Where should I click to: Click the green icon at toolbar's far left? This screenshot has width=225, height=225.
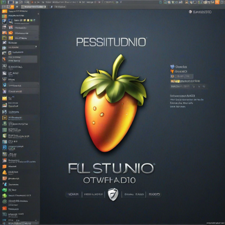pyautogui.click(x=4, y=2)
